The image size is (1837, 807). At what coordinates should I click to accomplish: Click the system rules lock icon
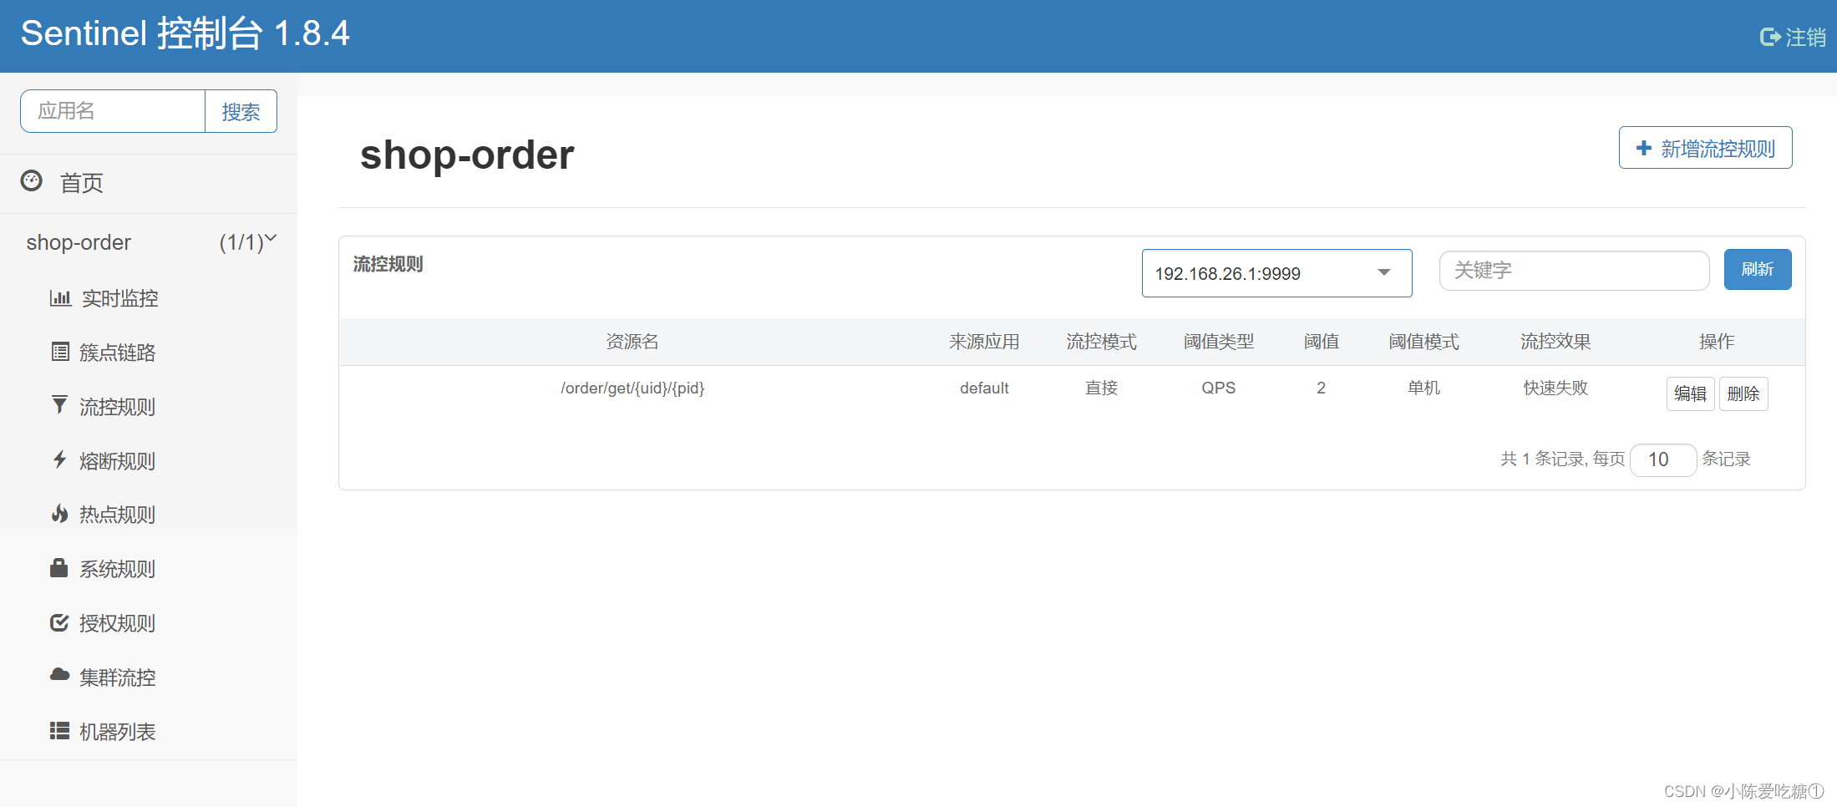[58, 568]
